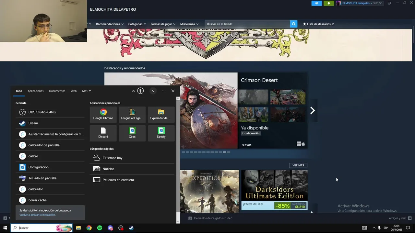The width and height of the screenshot is (415, 233).
Task: Click Vuelve a activar la indización link
Action: coord(37,215)
